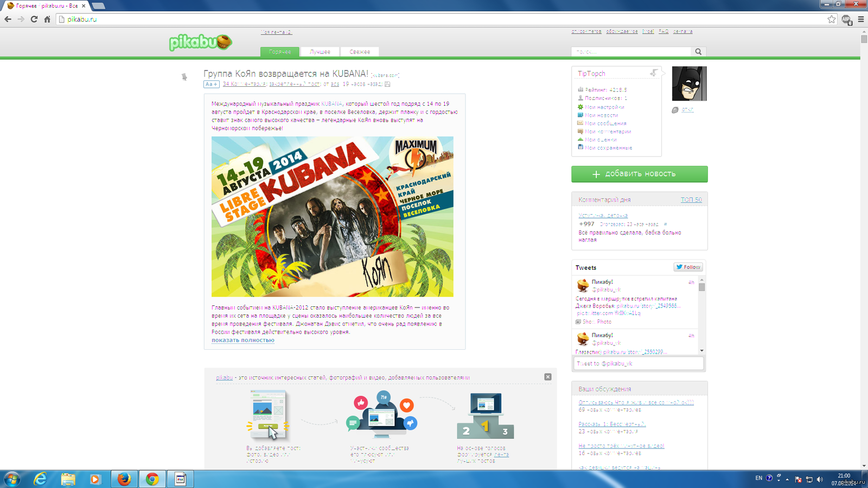Click the search magnifier icon
This screenshot has height=488, width=868.
click(698, 52)
